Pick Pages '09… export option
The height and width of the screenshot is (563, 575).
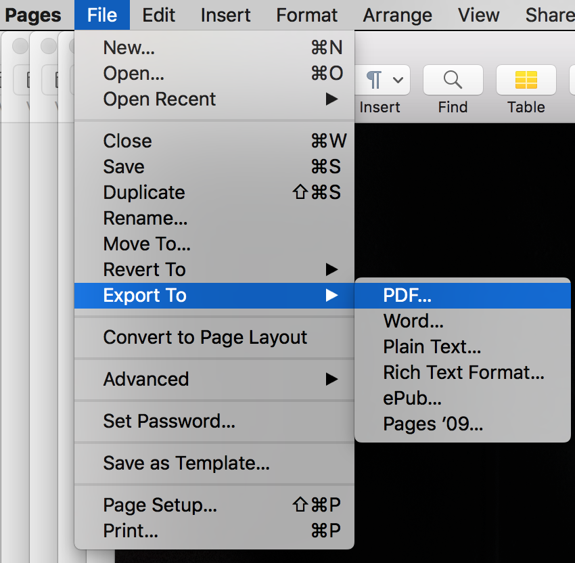pyautogui.click(x=433, y=424)
